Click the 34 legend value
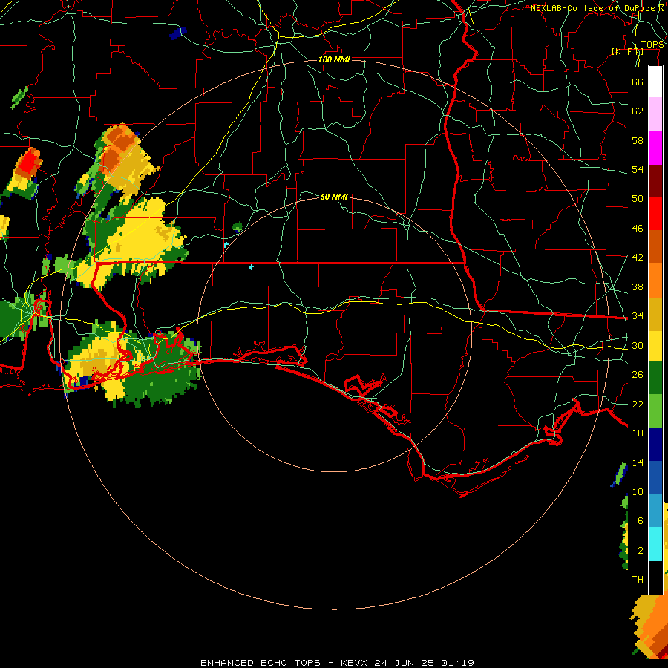This screenshot has width=668, height=668. coord(638,315)
